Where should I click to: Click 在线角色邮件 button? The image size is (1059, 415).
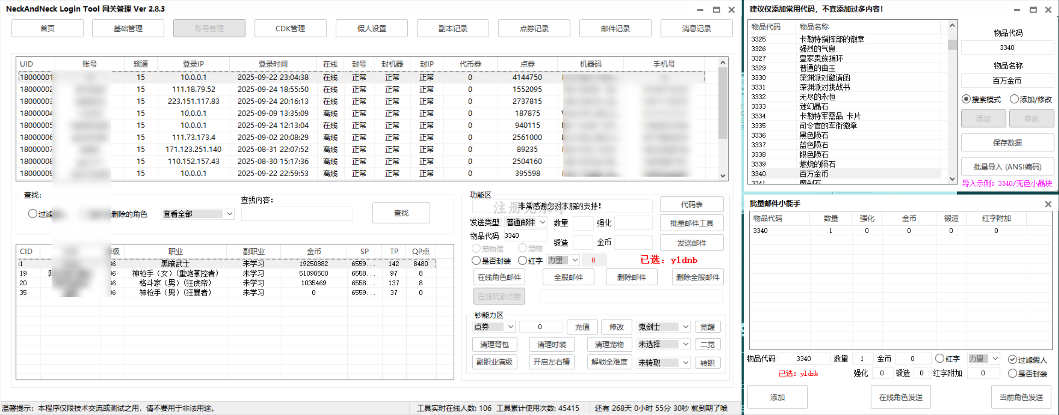point(499,277)
